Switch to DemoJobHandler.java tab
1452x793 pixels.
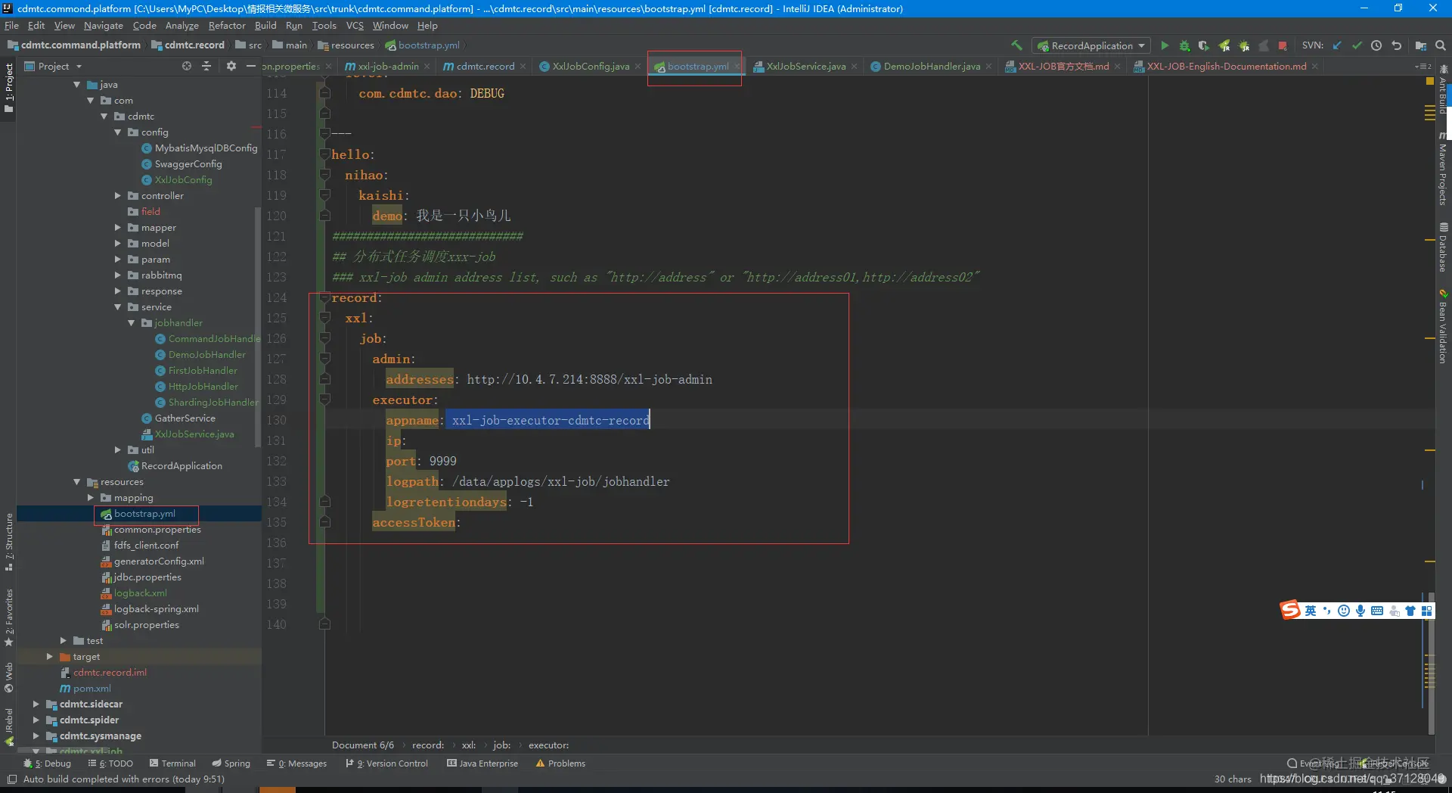tap(932, 67)
